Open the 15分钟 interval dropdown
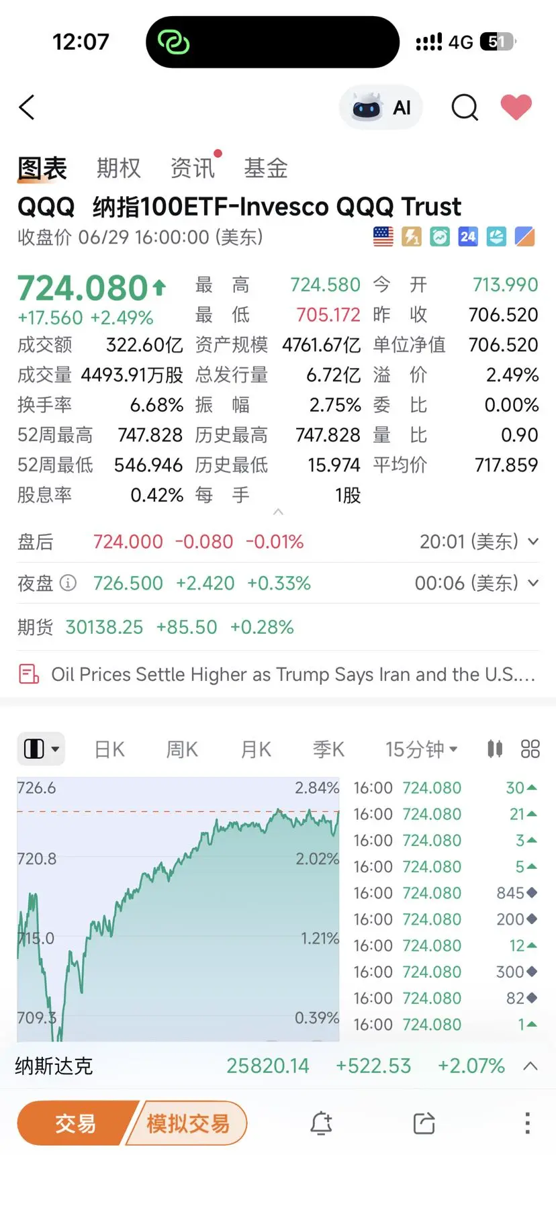The height and width of the screenshot is (1206, 556). [421, 749]
